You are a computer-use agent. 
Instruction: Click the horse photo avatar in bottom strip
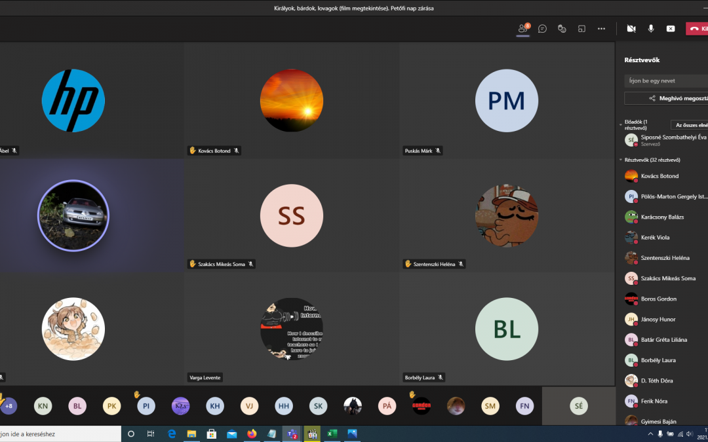[x=353, y=406]
